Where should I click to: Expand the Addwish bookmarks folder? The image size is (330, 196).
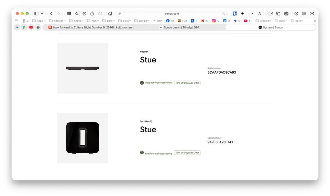point(57,21)
